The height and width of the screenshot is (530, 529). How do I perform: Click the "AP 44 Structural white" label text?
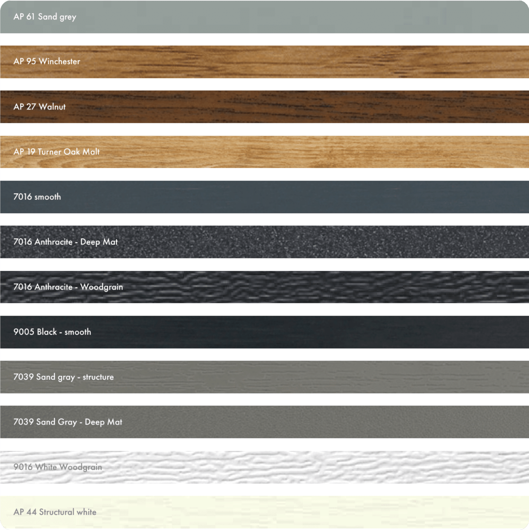(55, 512)
